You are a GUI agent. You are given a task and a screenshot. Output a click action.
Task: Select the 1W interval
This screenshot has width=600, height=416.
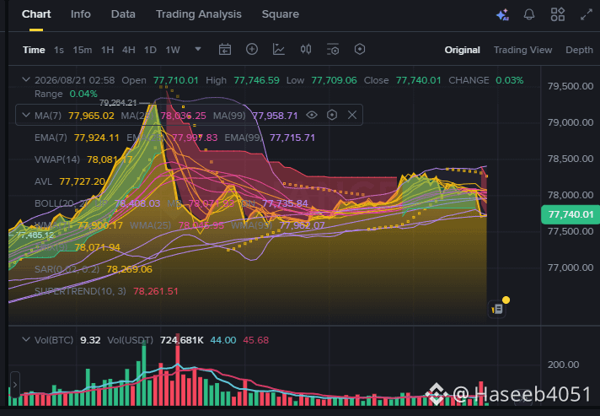(173, 50)
